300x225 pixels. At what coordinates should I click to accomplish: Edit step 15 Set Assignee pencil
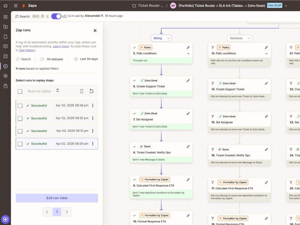click(266, 116)
